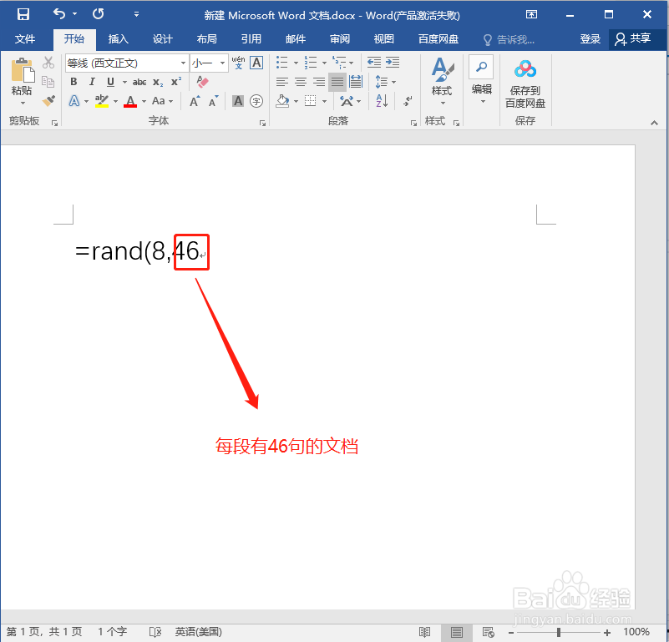
Task: Switch to the 审阅 tab
Action: 340,39
